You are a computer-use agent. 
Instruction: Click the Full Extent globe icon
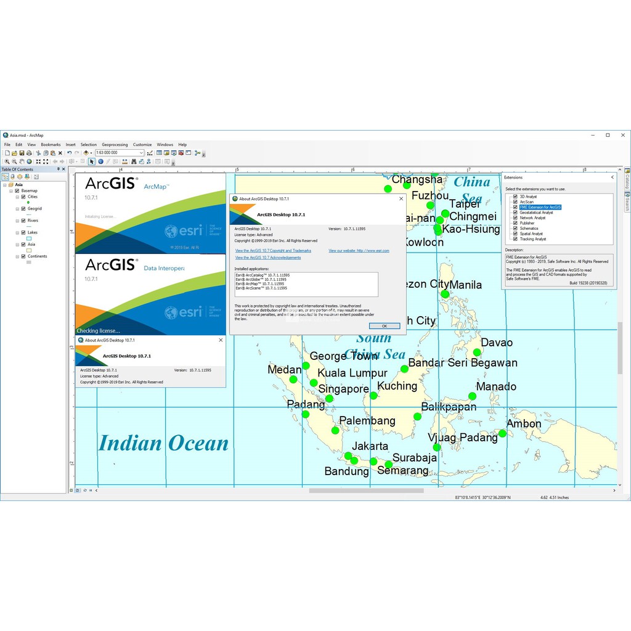click(30, 161)
